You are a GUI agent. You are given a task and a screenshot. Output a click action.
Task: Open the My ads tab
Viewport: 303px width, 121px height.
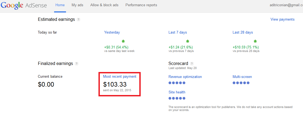coord(77,5)
